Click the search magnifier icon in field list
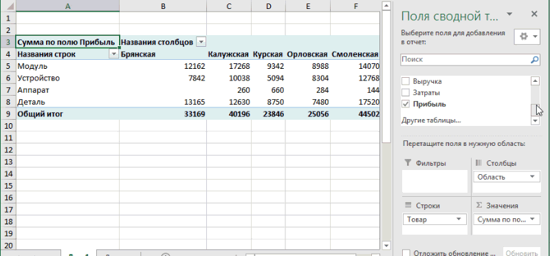550x256 pixels. click(534, 60)
